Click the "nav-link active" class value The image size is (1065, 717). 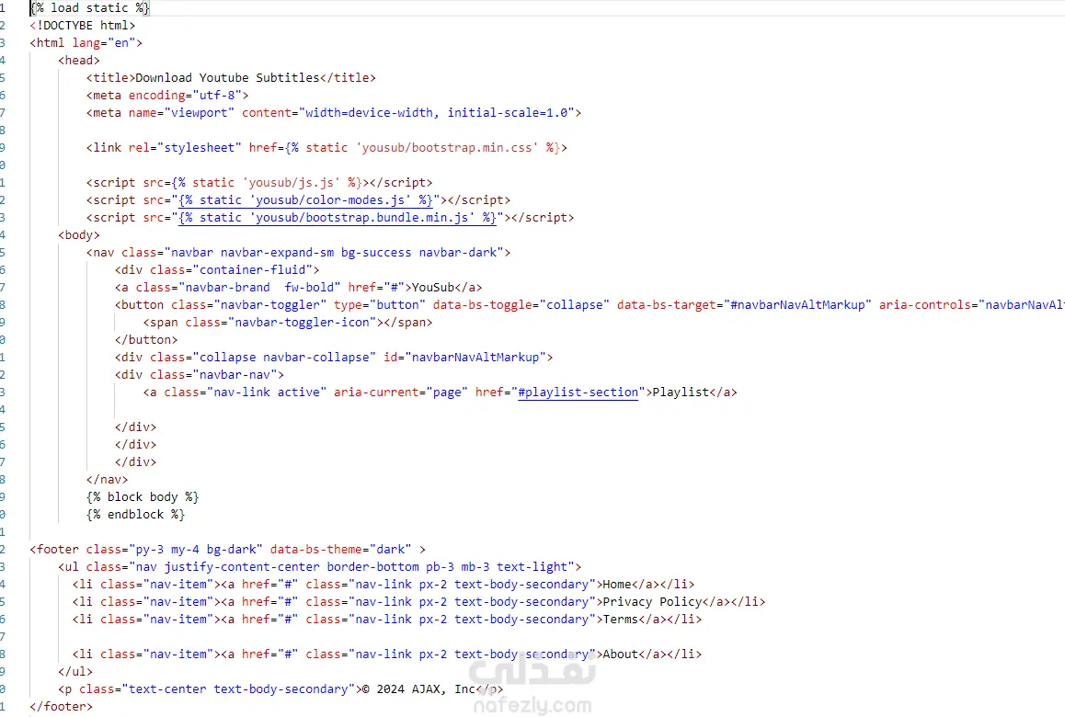pos(267,393)
